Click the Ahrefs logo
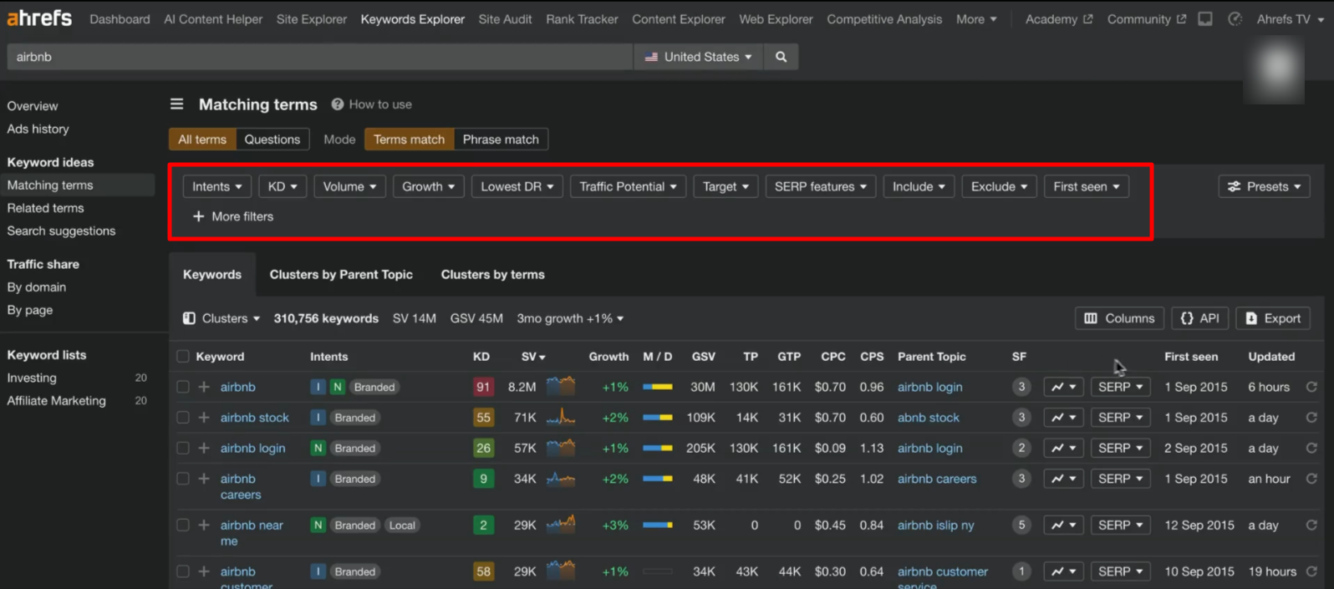 (x=39, y=18)
